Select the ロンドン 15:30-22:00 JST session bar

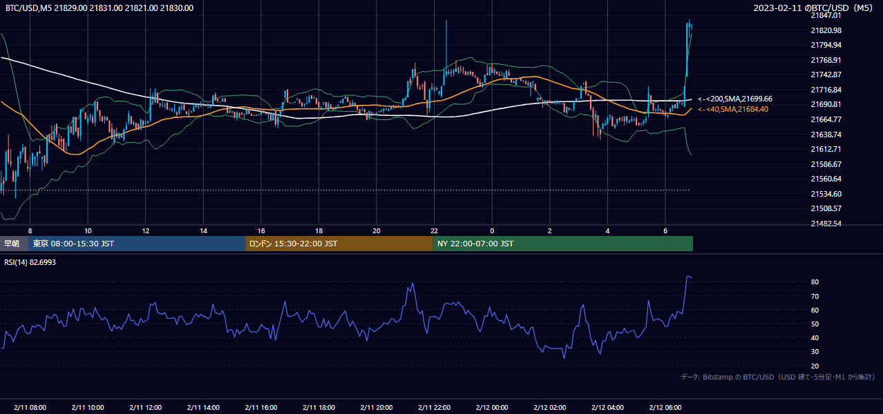pyautogui.click(x=339, y=244)
